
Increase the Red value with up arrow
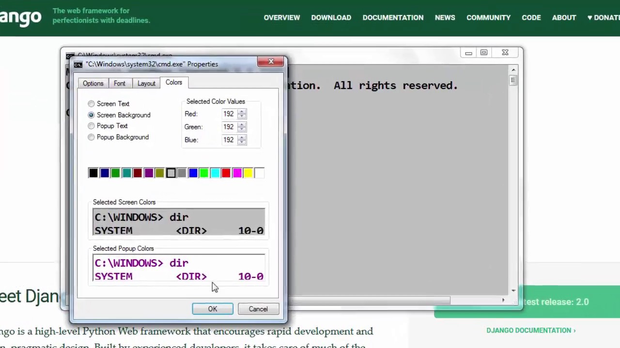pos(242,112)
